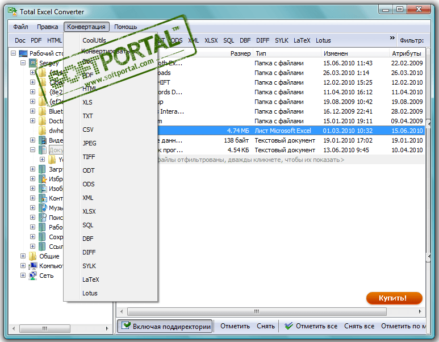This screenshot has height=342, width=439.
Task: Choose XML in the conversion menu
Action: click(x=88, y=198)
